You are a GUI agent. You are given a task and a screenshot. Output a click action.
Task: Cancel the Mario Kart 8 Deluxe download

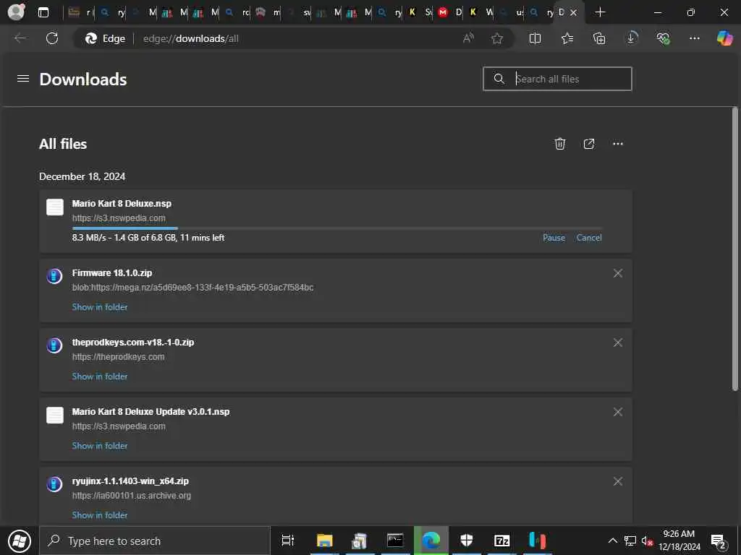click(589, 237)
